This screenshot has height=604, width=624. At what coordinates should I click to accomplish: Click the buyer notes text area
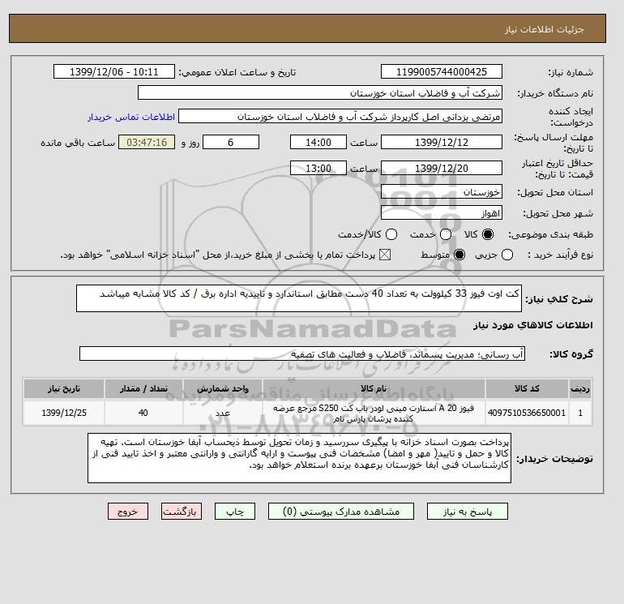(x=299, y=458)
